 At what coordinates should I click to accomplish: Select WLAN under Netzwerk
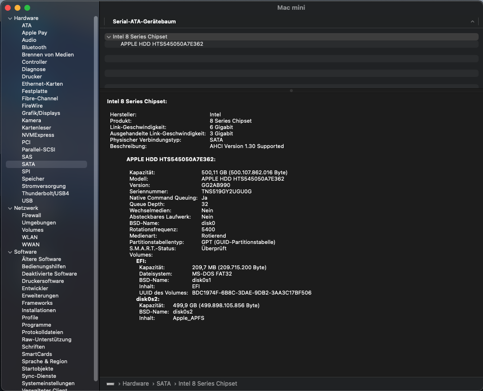coord(30,237)
